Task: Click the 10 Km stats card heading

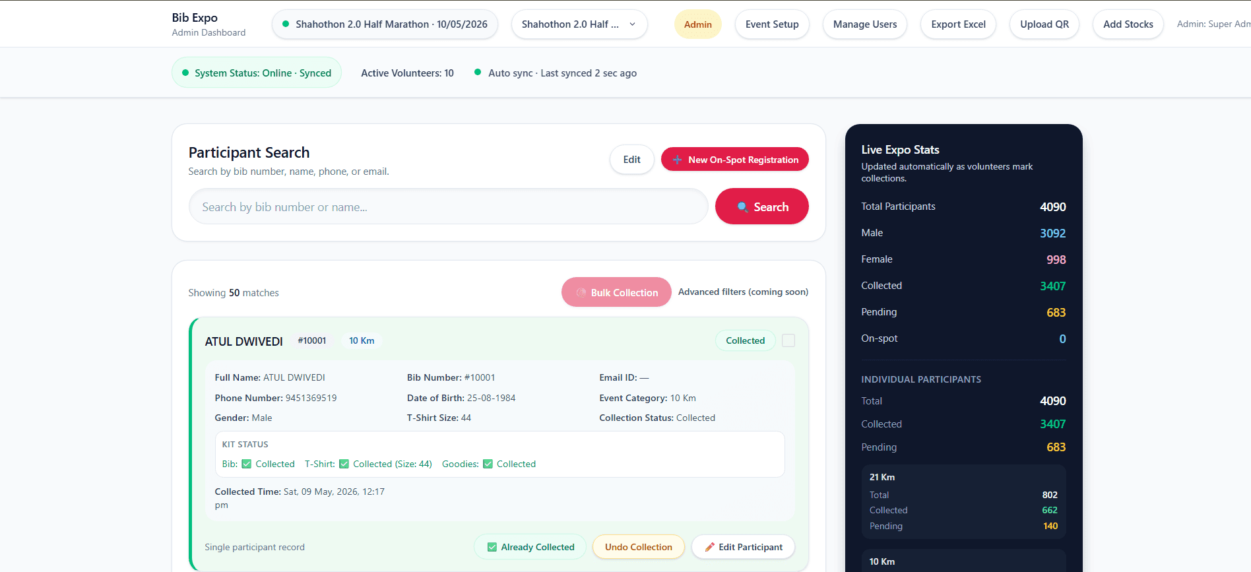Action: (x=882, y=561)
